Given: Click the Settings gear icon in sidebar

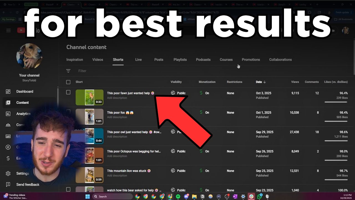Looking at the screenshot, I should tap(8, 173).
